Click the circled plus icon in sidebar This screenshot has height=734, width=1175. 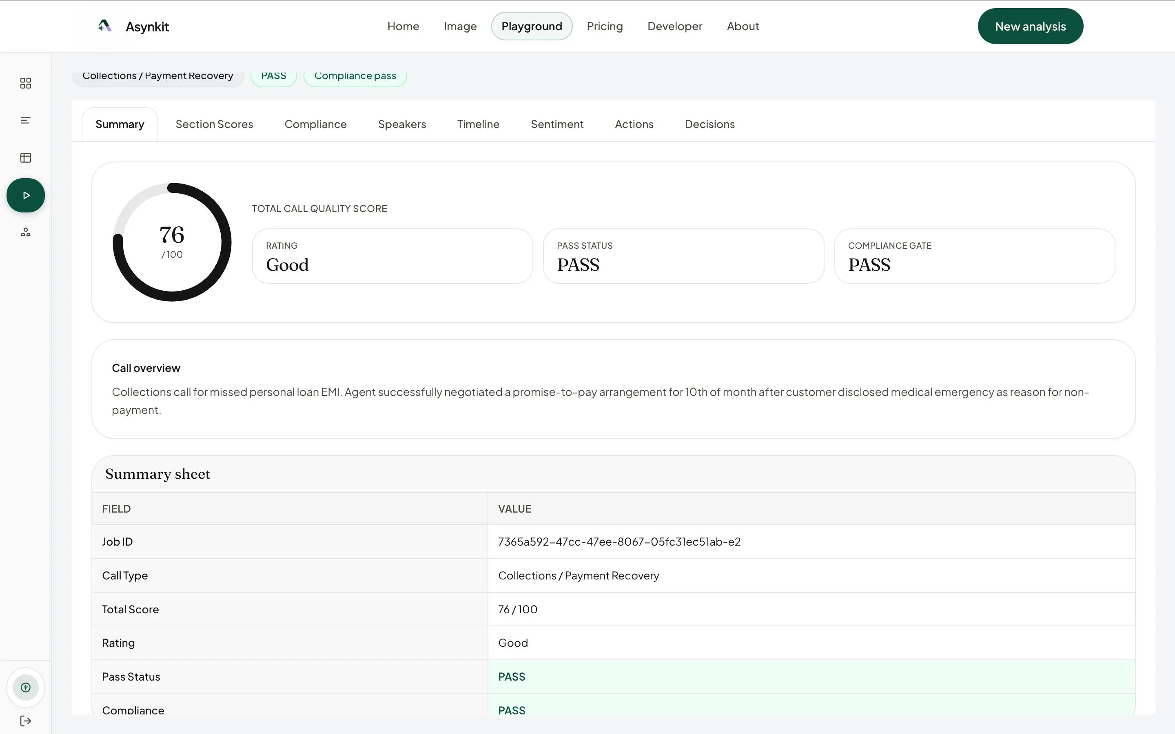point(26,688)
